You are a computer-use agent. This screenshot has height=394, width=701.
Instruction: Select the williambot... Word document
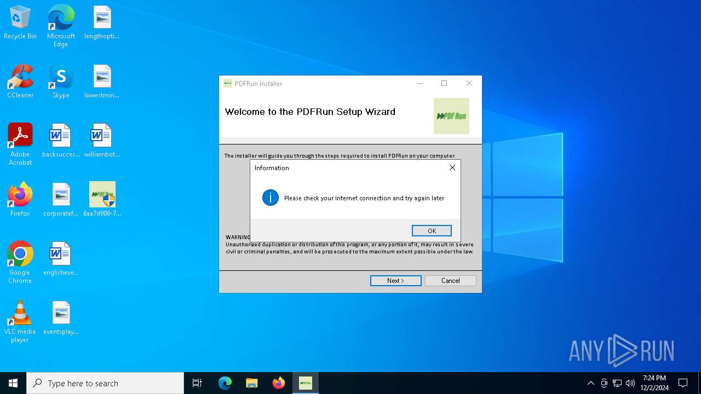pyautogui.click(x=102, y=141)
